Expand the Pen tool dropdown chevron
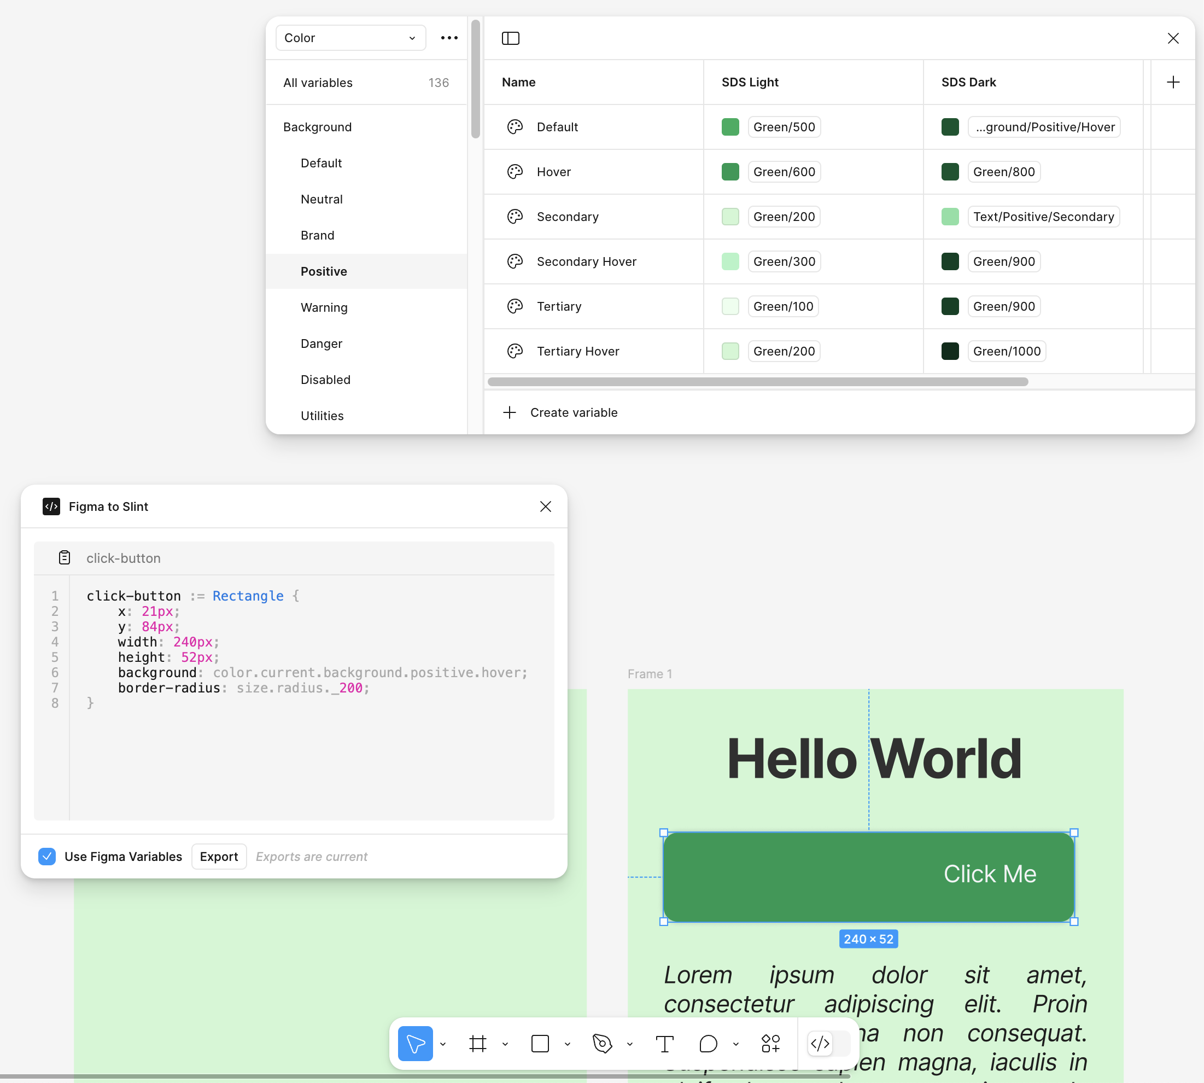Screen dimensions: 1204x1083 point(630,1044)
